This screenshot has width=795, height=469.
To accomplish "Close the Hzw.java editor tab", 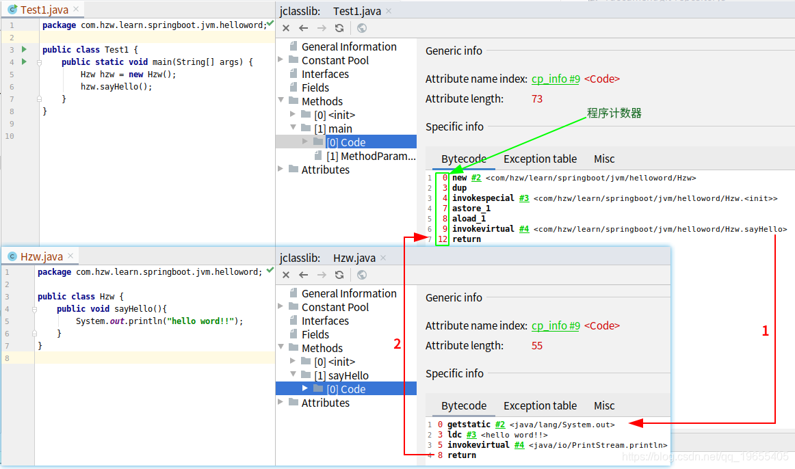I will (x=70, y=256).
